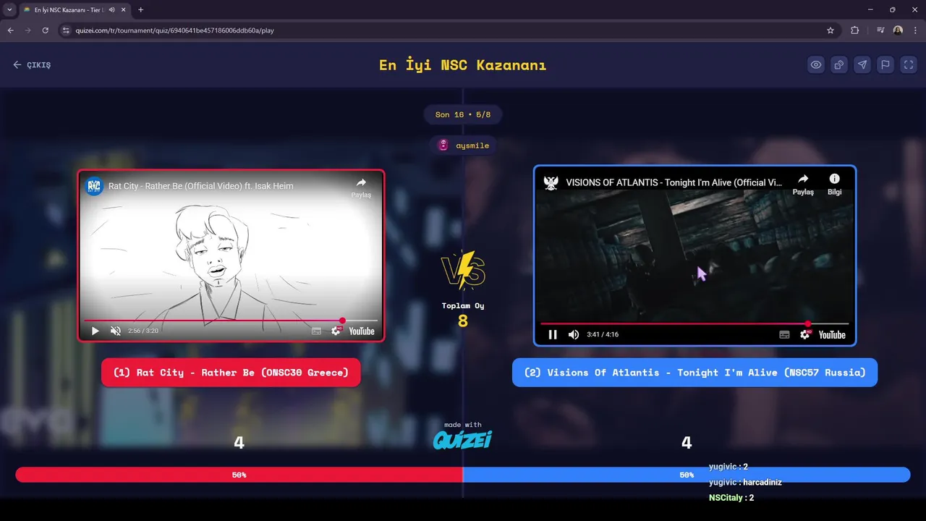Select the En İyi NSC Kazananı tab

(x=69, y=9)
